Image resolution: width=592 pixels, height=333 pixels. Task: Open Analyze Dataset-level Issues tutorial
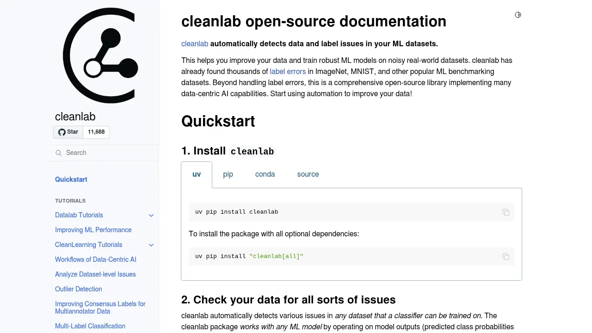[x=95, y=274]
